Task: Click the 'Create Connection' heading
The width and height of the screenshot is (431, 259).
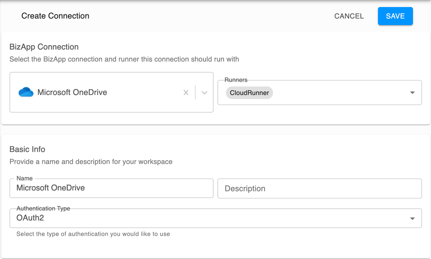Action: pyautogui.click(x=55, y=16)
